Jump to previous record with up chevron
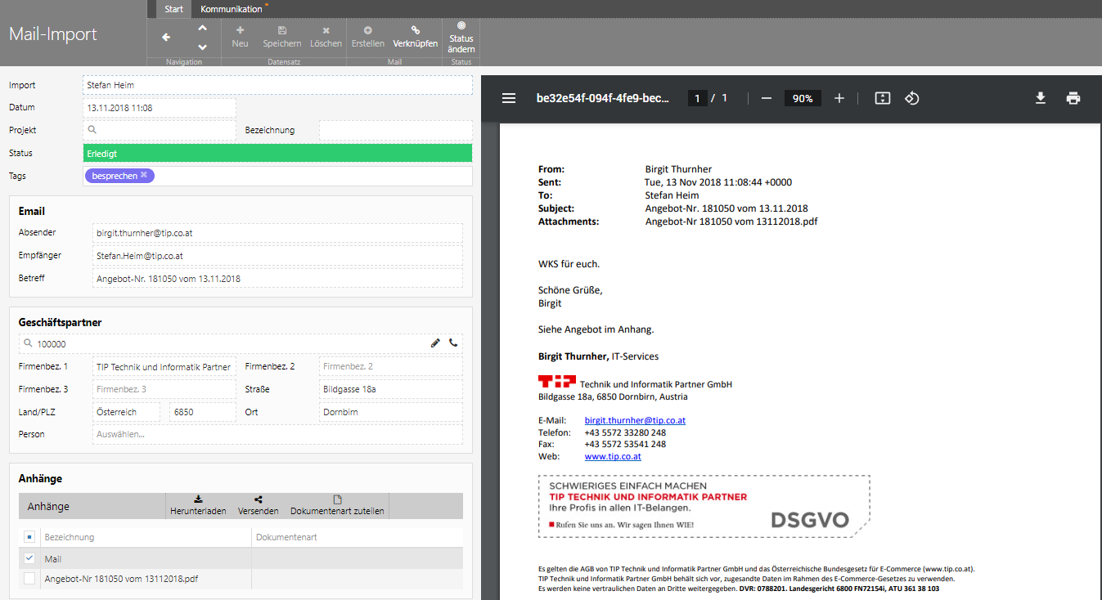This screenshot has height=600, width=1102. (x=203, y=28)
